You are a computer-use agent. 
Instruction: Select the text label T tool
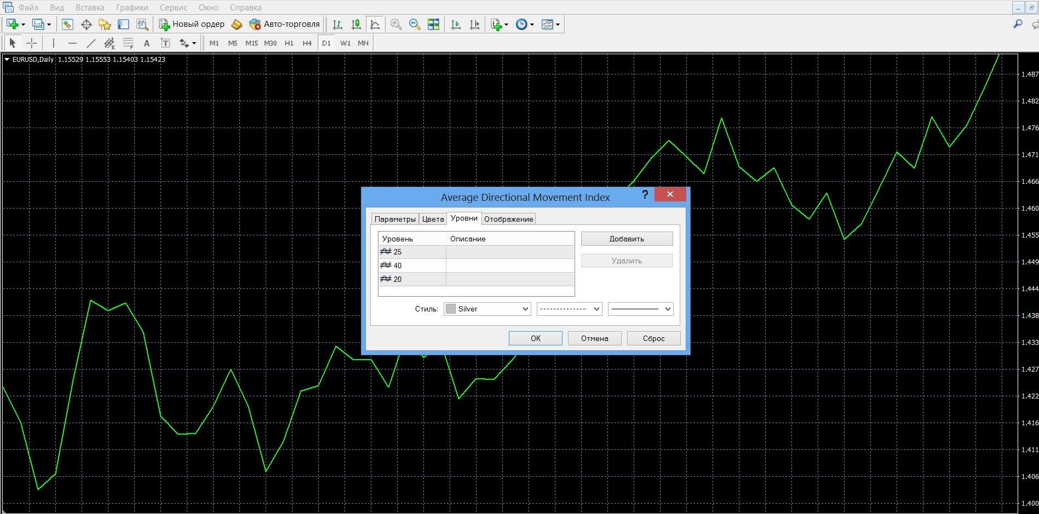[x=165, y=43]
